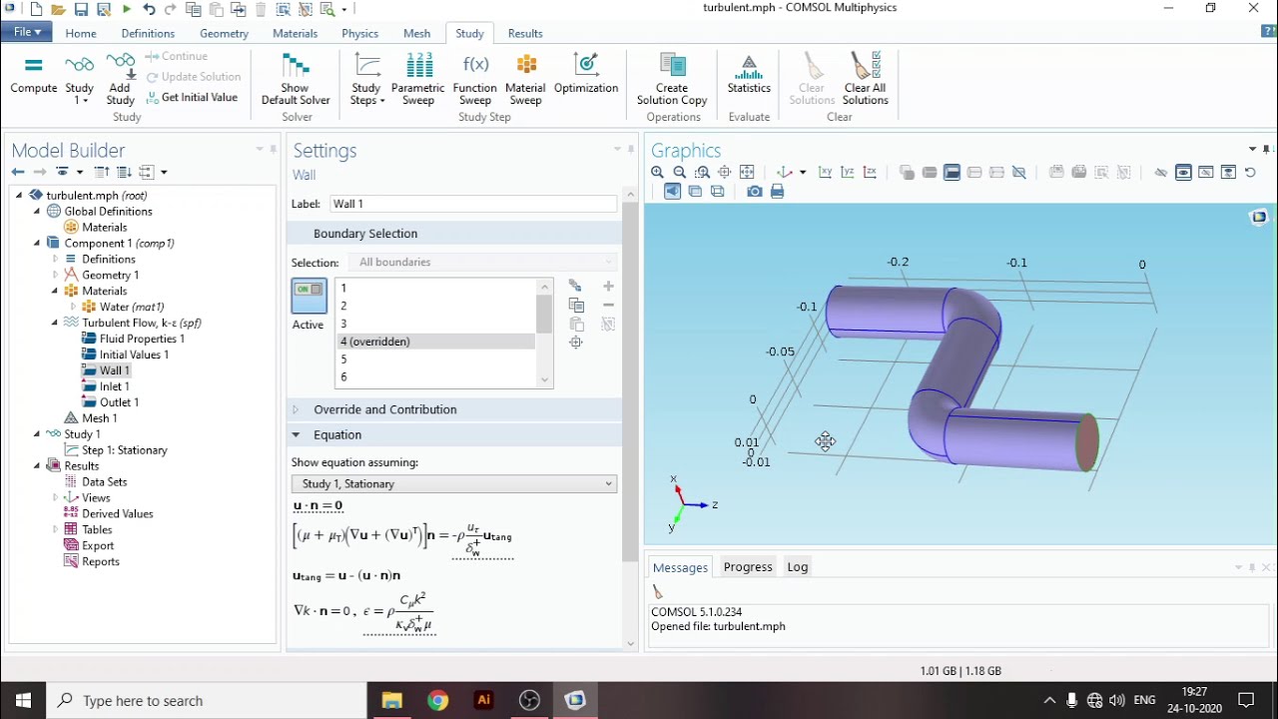The image size is (1278, 719).
Task: Click Zoom Box icon in Graphics
Action: point(702,173)
